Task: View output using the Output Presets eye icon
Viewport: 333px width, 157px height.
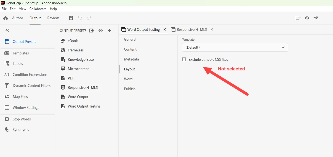Action: click(x=101, y=31)
